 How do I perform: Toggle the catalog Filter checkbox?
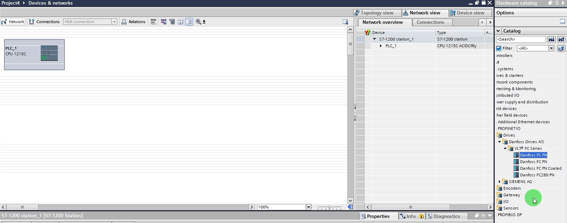click(499, 48)
